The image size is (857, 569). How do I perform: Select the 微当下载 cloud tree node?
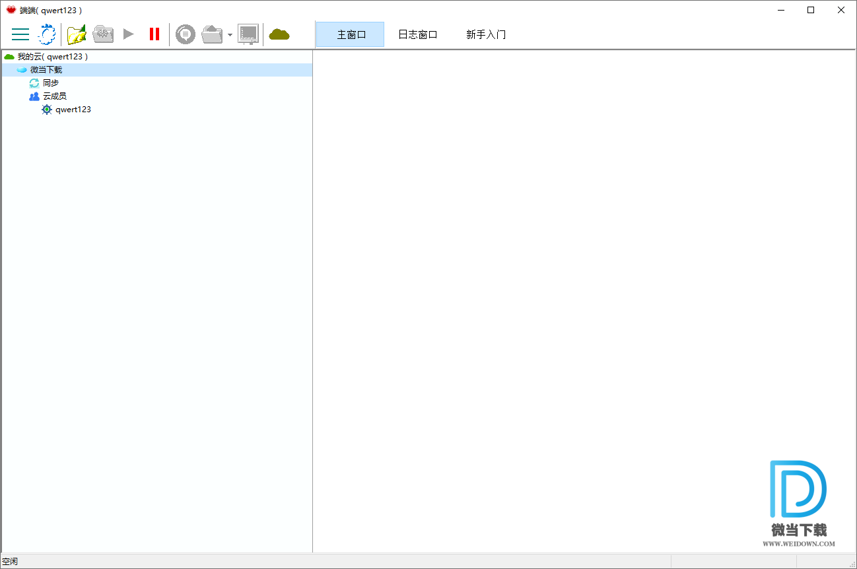tap(46, 70)
